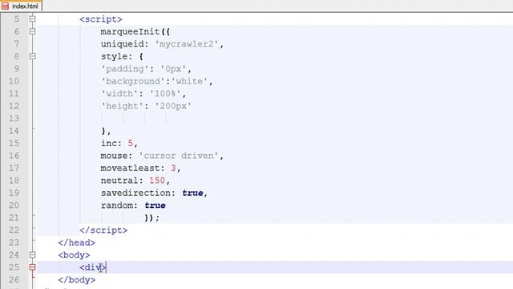Click the marqueeInit({ function call
This screenshot has height=289, width=513.
[x=135, y=32]
